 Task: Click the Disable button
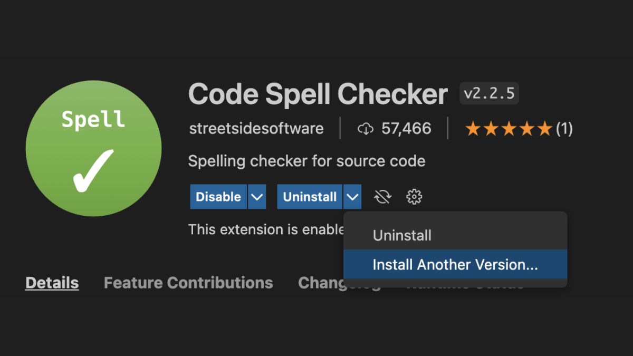[218, 196]
